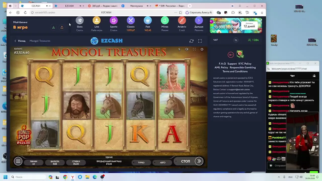
Task: Change the Линии lines setting
Action: coord(33,163)
